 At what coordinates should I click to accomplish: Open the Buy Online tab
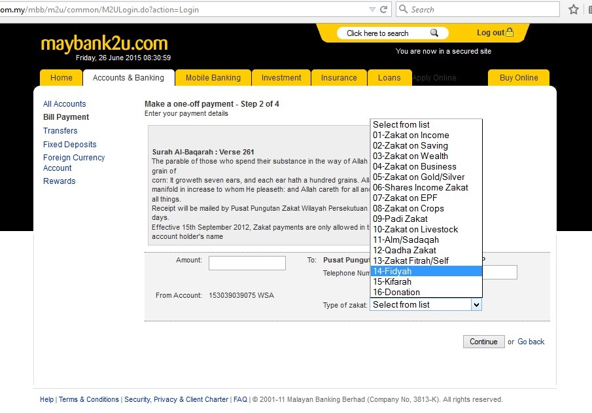pyautogui.click(x=519, y=78)
